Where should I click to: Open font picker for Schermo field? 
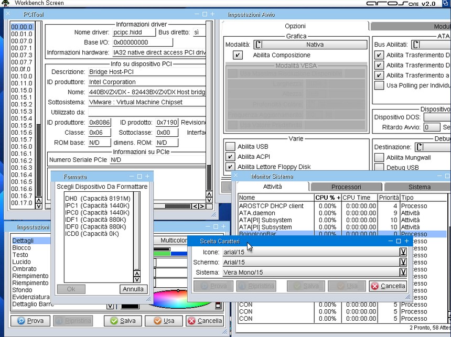pyautogui.click(x=403, y=262)
